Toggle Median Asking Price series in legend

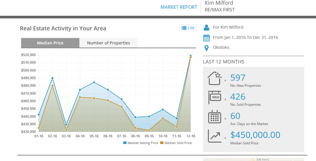(x=141, y=143)
